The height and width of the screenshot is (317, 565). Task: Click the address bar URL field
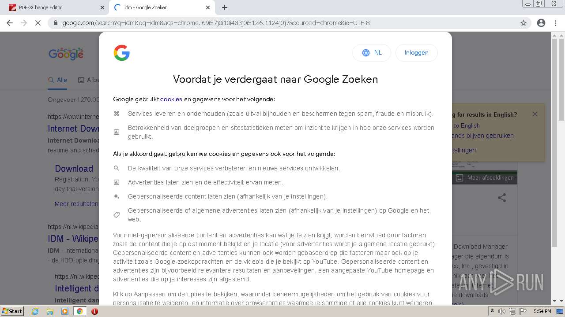pos(289,23)
